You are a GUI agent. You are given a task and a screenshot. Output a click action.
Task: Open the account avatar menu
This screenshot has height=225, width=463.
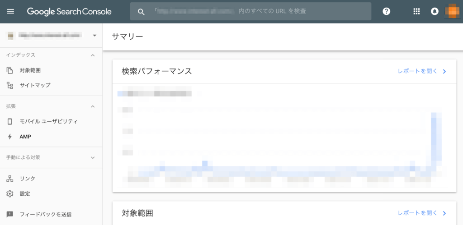click(x=453, y=11)
